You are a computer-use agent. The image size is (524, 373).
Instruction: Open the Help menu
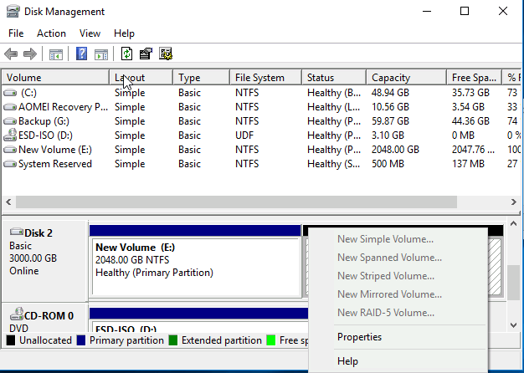click(124, 33)
